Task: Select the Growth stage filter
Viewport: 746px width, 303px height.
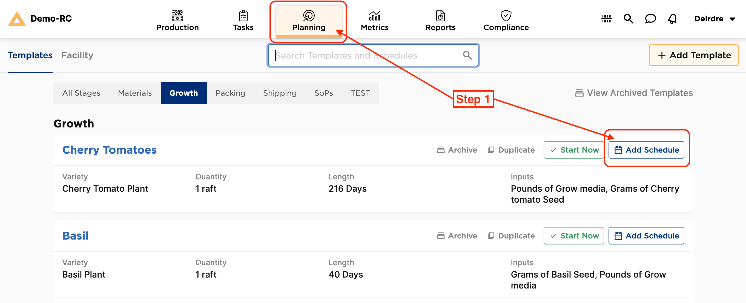Action: click(183, 93)
